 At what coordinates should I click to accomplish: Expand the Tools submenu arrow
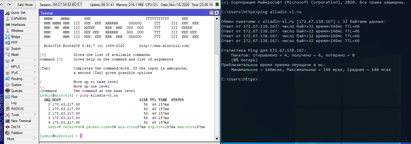35,115
